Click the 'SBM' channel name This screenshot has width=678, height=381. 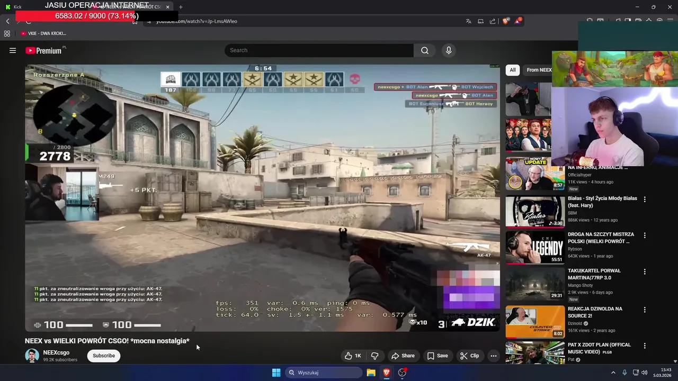click(x=572, y=213)
